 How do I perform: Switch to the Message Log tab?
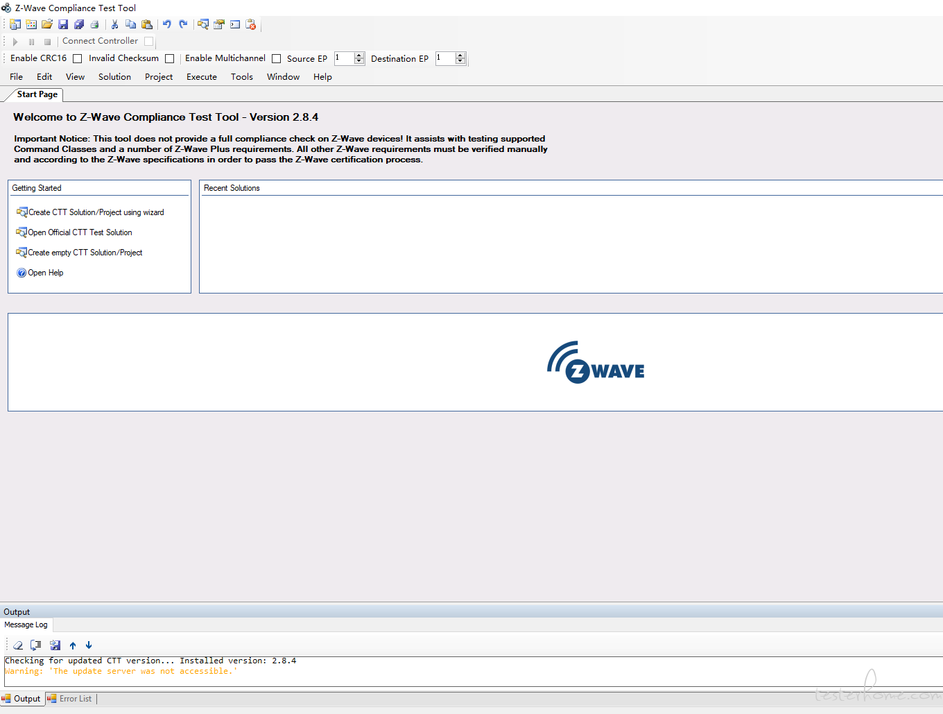tap(26, 624)
